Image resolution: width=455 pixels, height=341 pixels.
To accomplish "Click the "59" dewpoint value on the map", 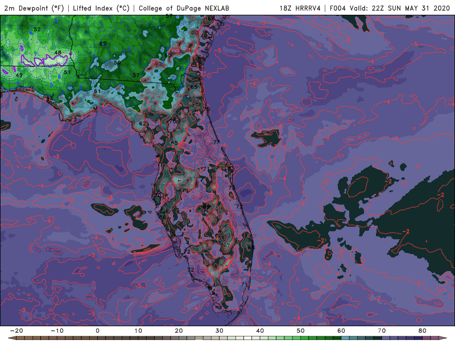I will pyautogui.click(x=117, y=63).
